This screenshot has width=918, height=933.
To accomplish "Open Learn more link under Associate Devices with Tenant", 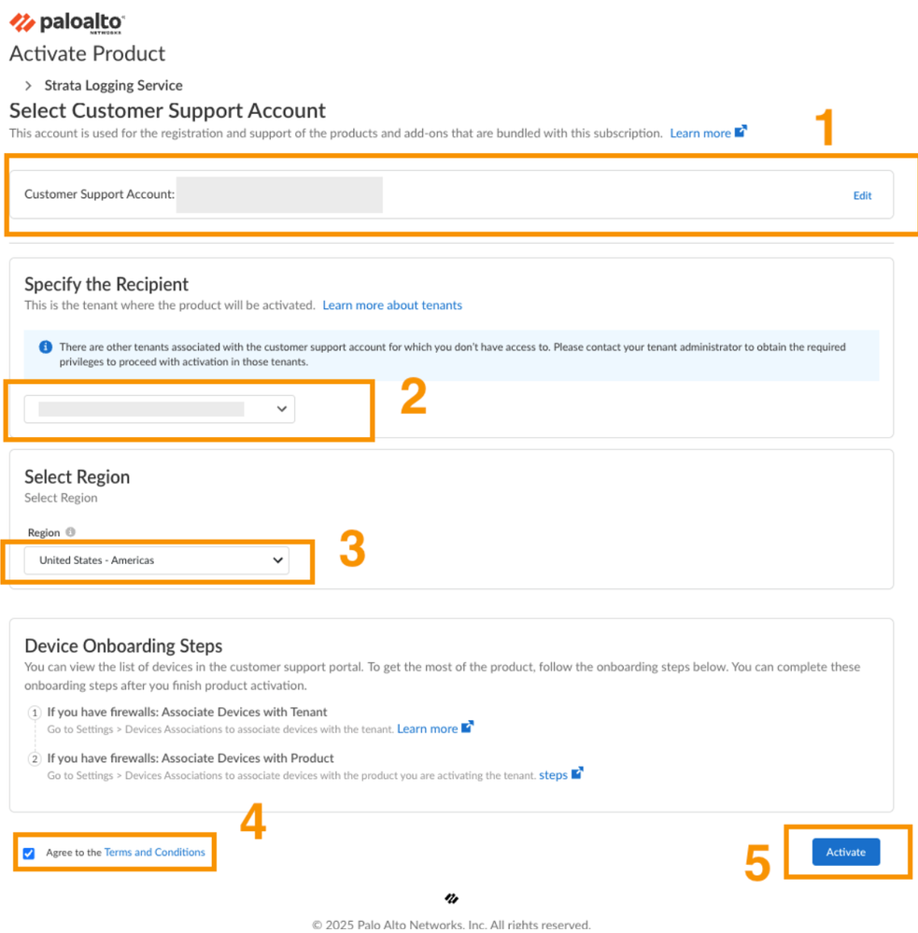I will point(427,728).
